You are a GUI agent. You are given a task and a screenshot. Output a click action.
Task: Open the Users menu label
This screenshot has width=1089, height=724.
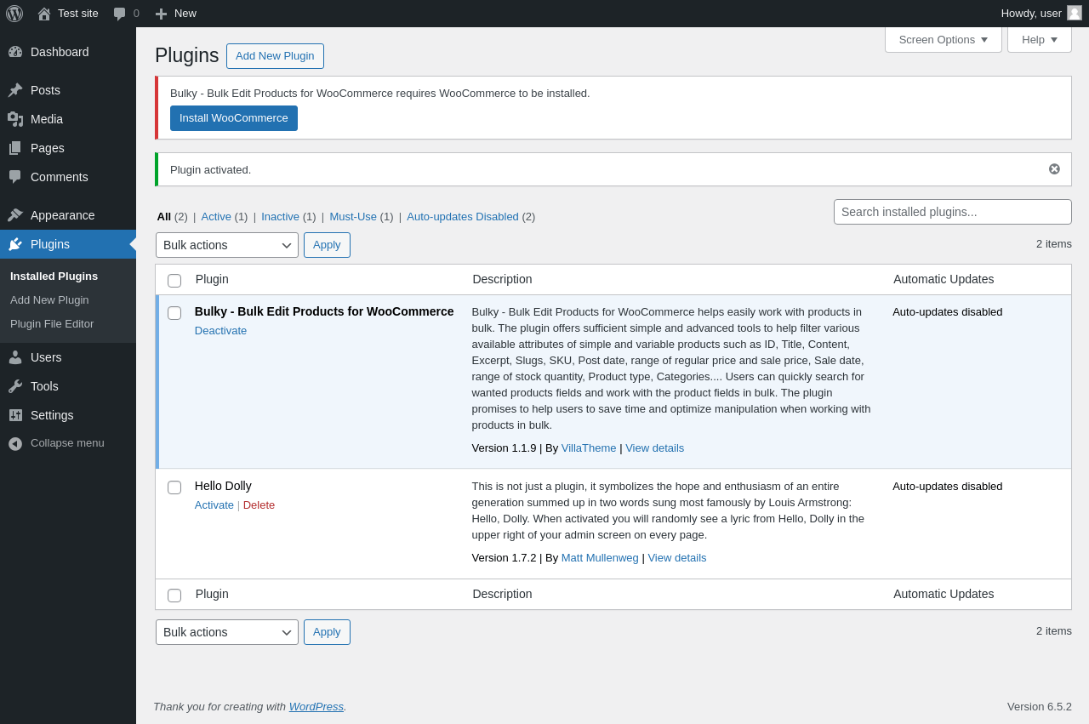click(46, 357)
